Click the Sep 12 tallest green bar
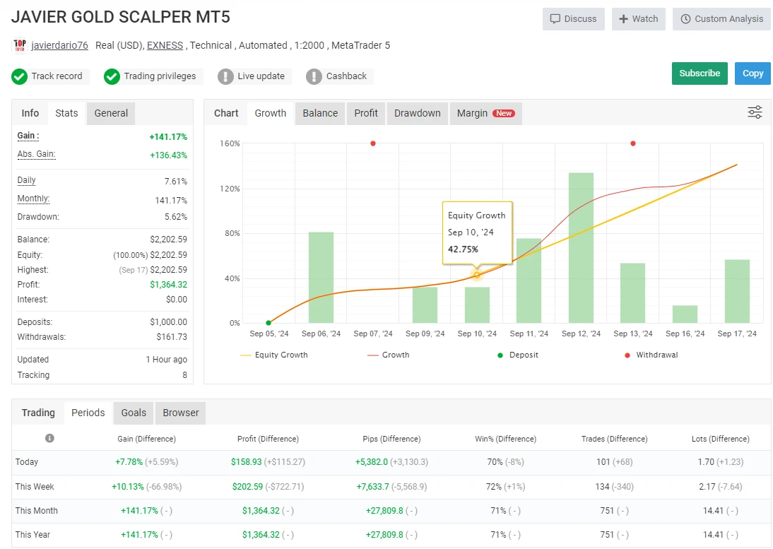This screenshot has width=773, height=549. (x=581, y=247)
